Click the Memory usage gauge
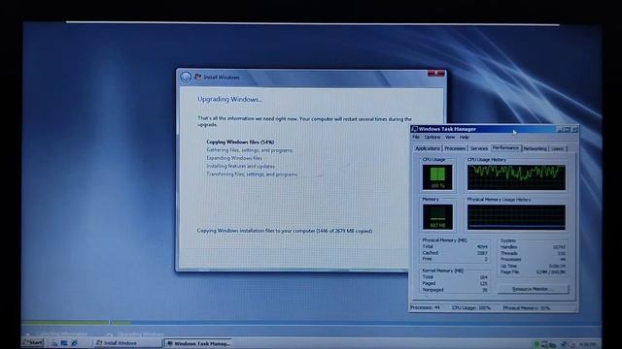 coord(437,217)
